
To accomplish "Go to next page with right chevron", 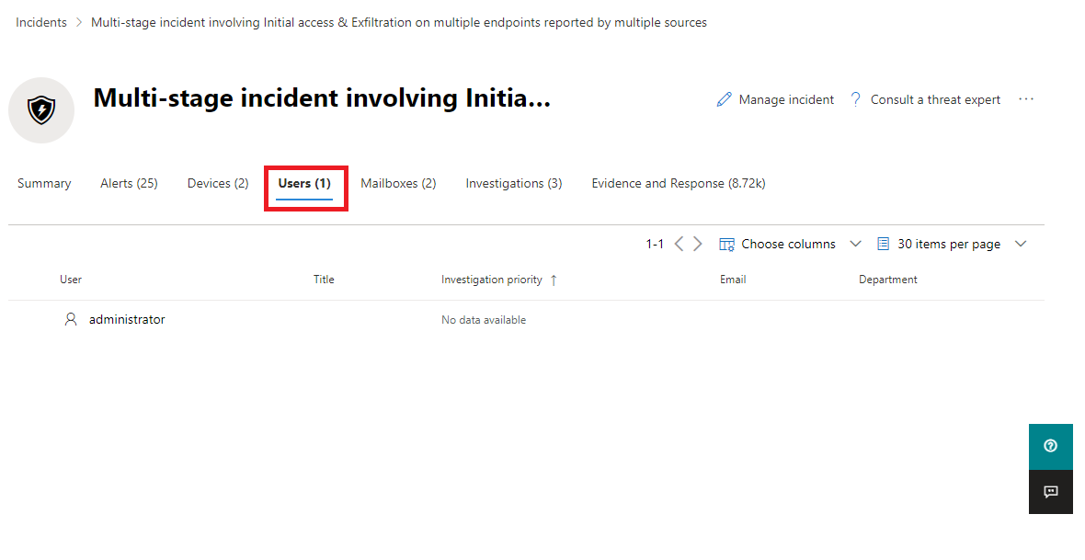I will (x=698, y=244).
